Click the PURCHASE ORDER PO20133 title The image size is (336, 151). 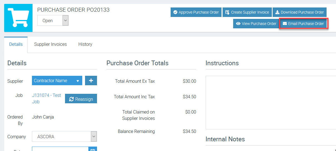tap(73, 10)
